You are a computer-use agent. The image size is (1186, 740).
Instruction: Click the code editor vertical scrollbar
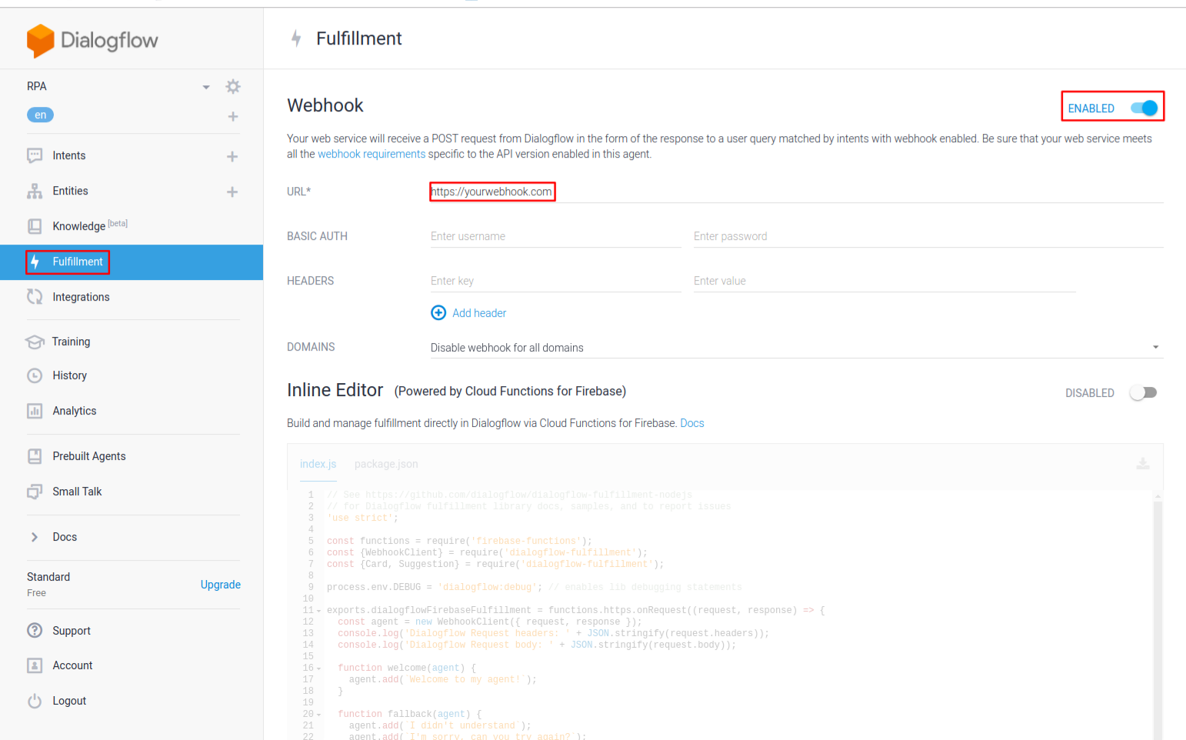pyautogui.click(x=1158, y=615)
